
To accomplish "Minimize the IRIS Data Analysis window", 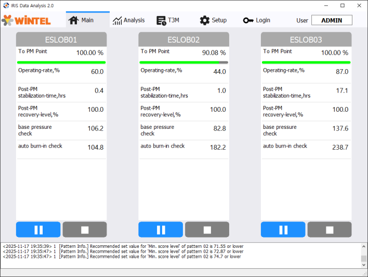I will (326, 5).
